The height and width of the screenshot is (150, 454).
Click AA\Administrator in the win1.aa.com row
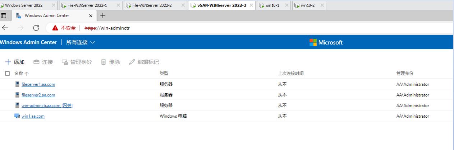(413, 116)
